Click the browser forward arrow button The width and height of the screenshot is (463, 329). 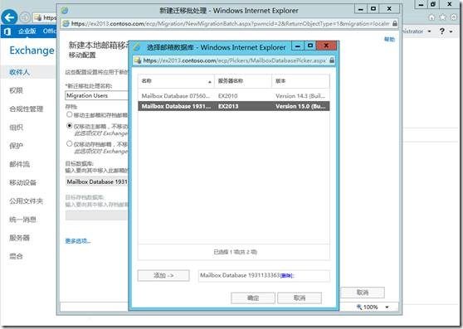[x=25, y=17]
